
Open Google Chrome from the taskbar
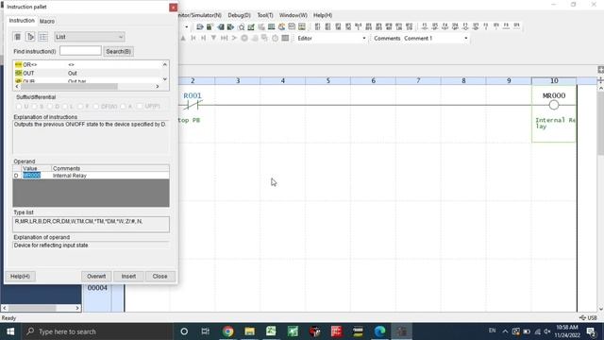point(228,331)
